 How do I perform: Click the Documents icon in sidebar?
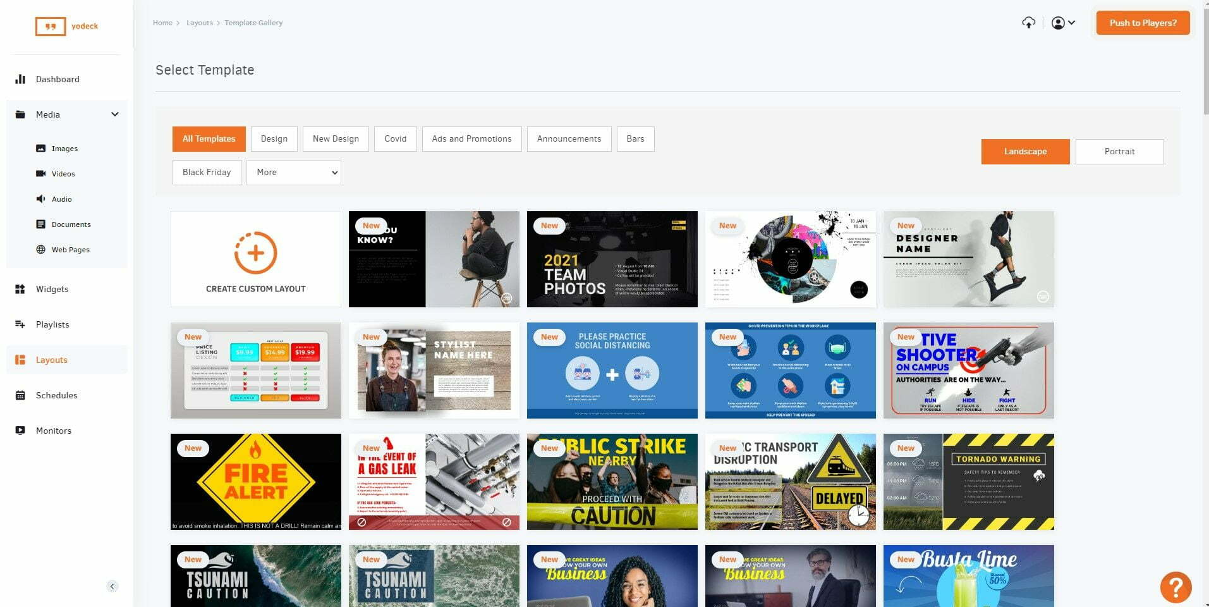(x=40, y=224)
